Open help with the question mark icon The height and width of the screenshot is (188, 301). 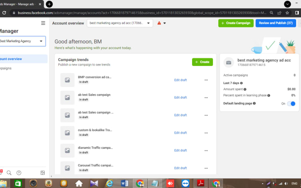[x=19, y=173]
